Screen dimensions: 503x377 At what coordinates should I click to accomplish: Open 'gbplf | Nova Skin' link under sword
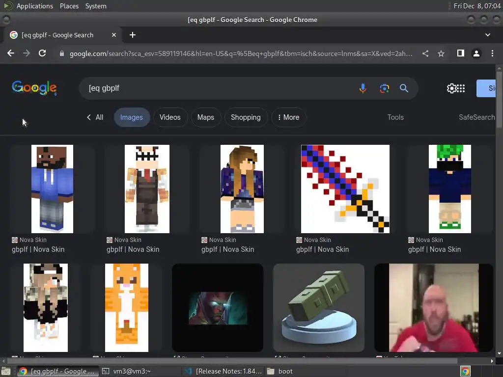(322, 249)
